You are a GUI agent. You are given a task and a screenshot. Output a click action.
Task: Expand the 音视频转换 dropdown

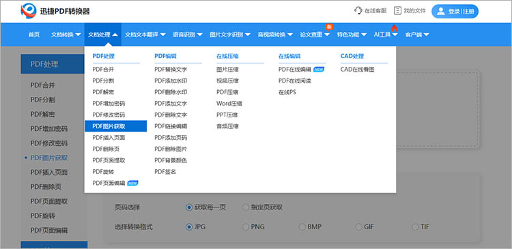275,34
